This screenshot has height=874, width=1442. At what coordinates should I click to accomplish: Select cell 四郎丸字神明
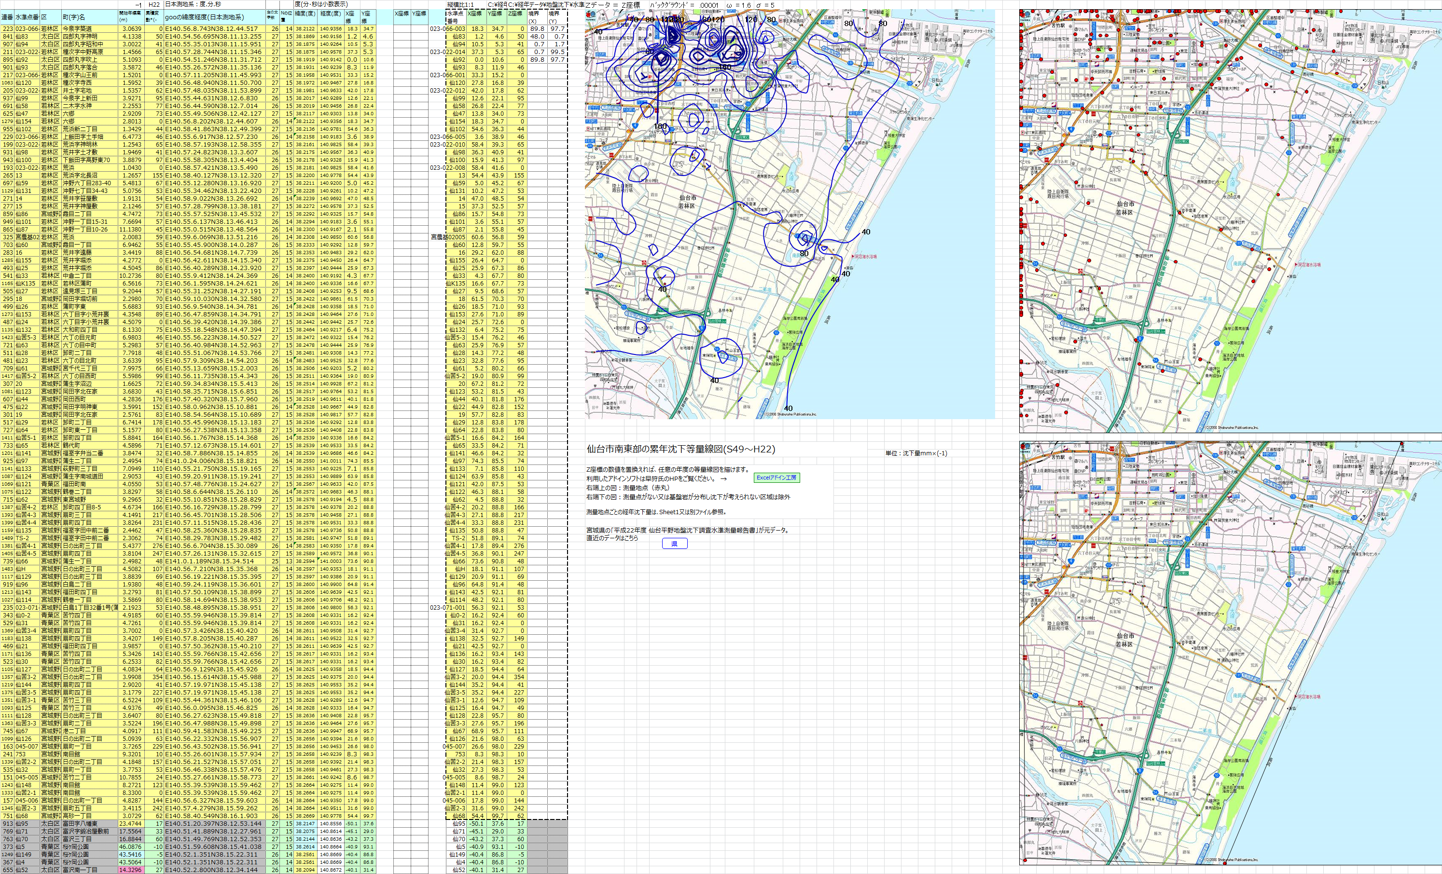pos(89,36)
